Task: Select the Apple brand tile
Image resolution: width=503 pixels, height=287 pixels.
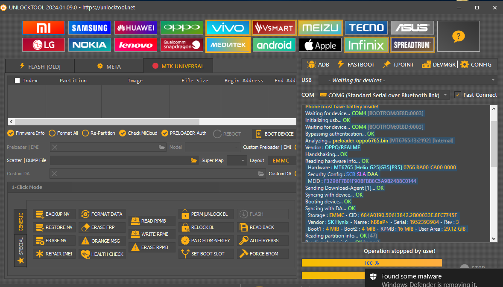Action: click(x=320, y=45)
